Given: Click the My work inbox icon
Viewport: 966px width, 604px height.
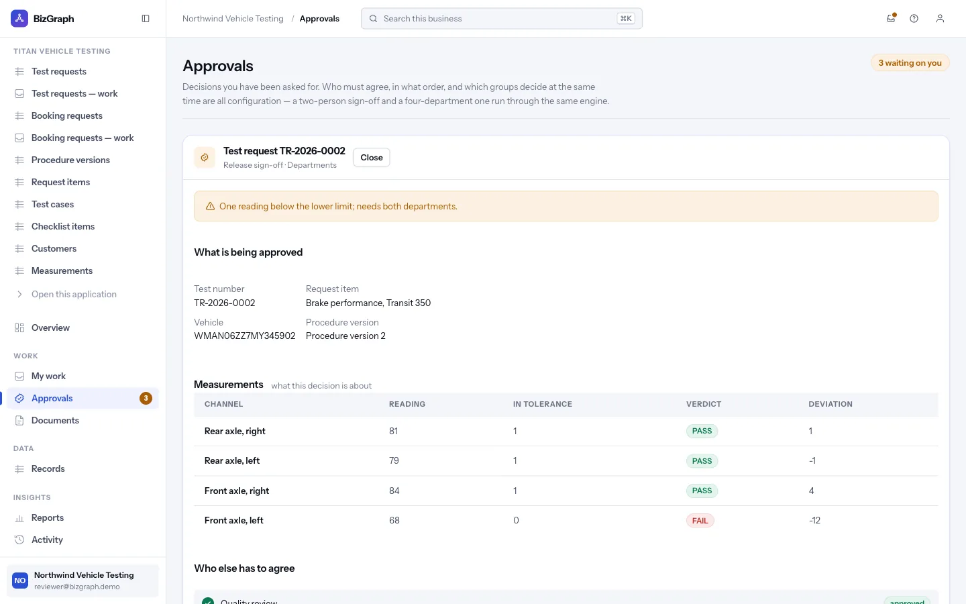Looking at the screenshot, I should [x=19, y=376].
